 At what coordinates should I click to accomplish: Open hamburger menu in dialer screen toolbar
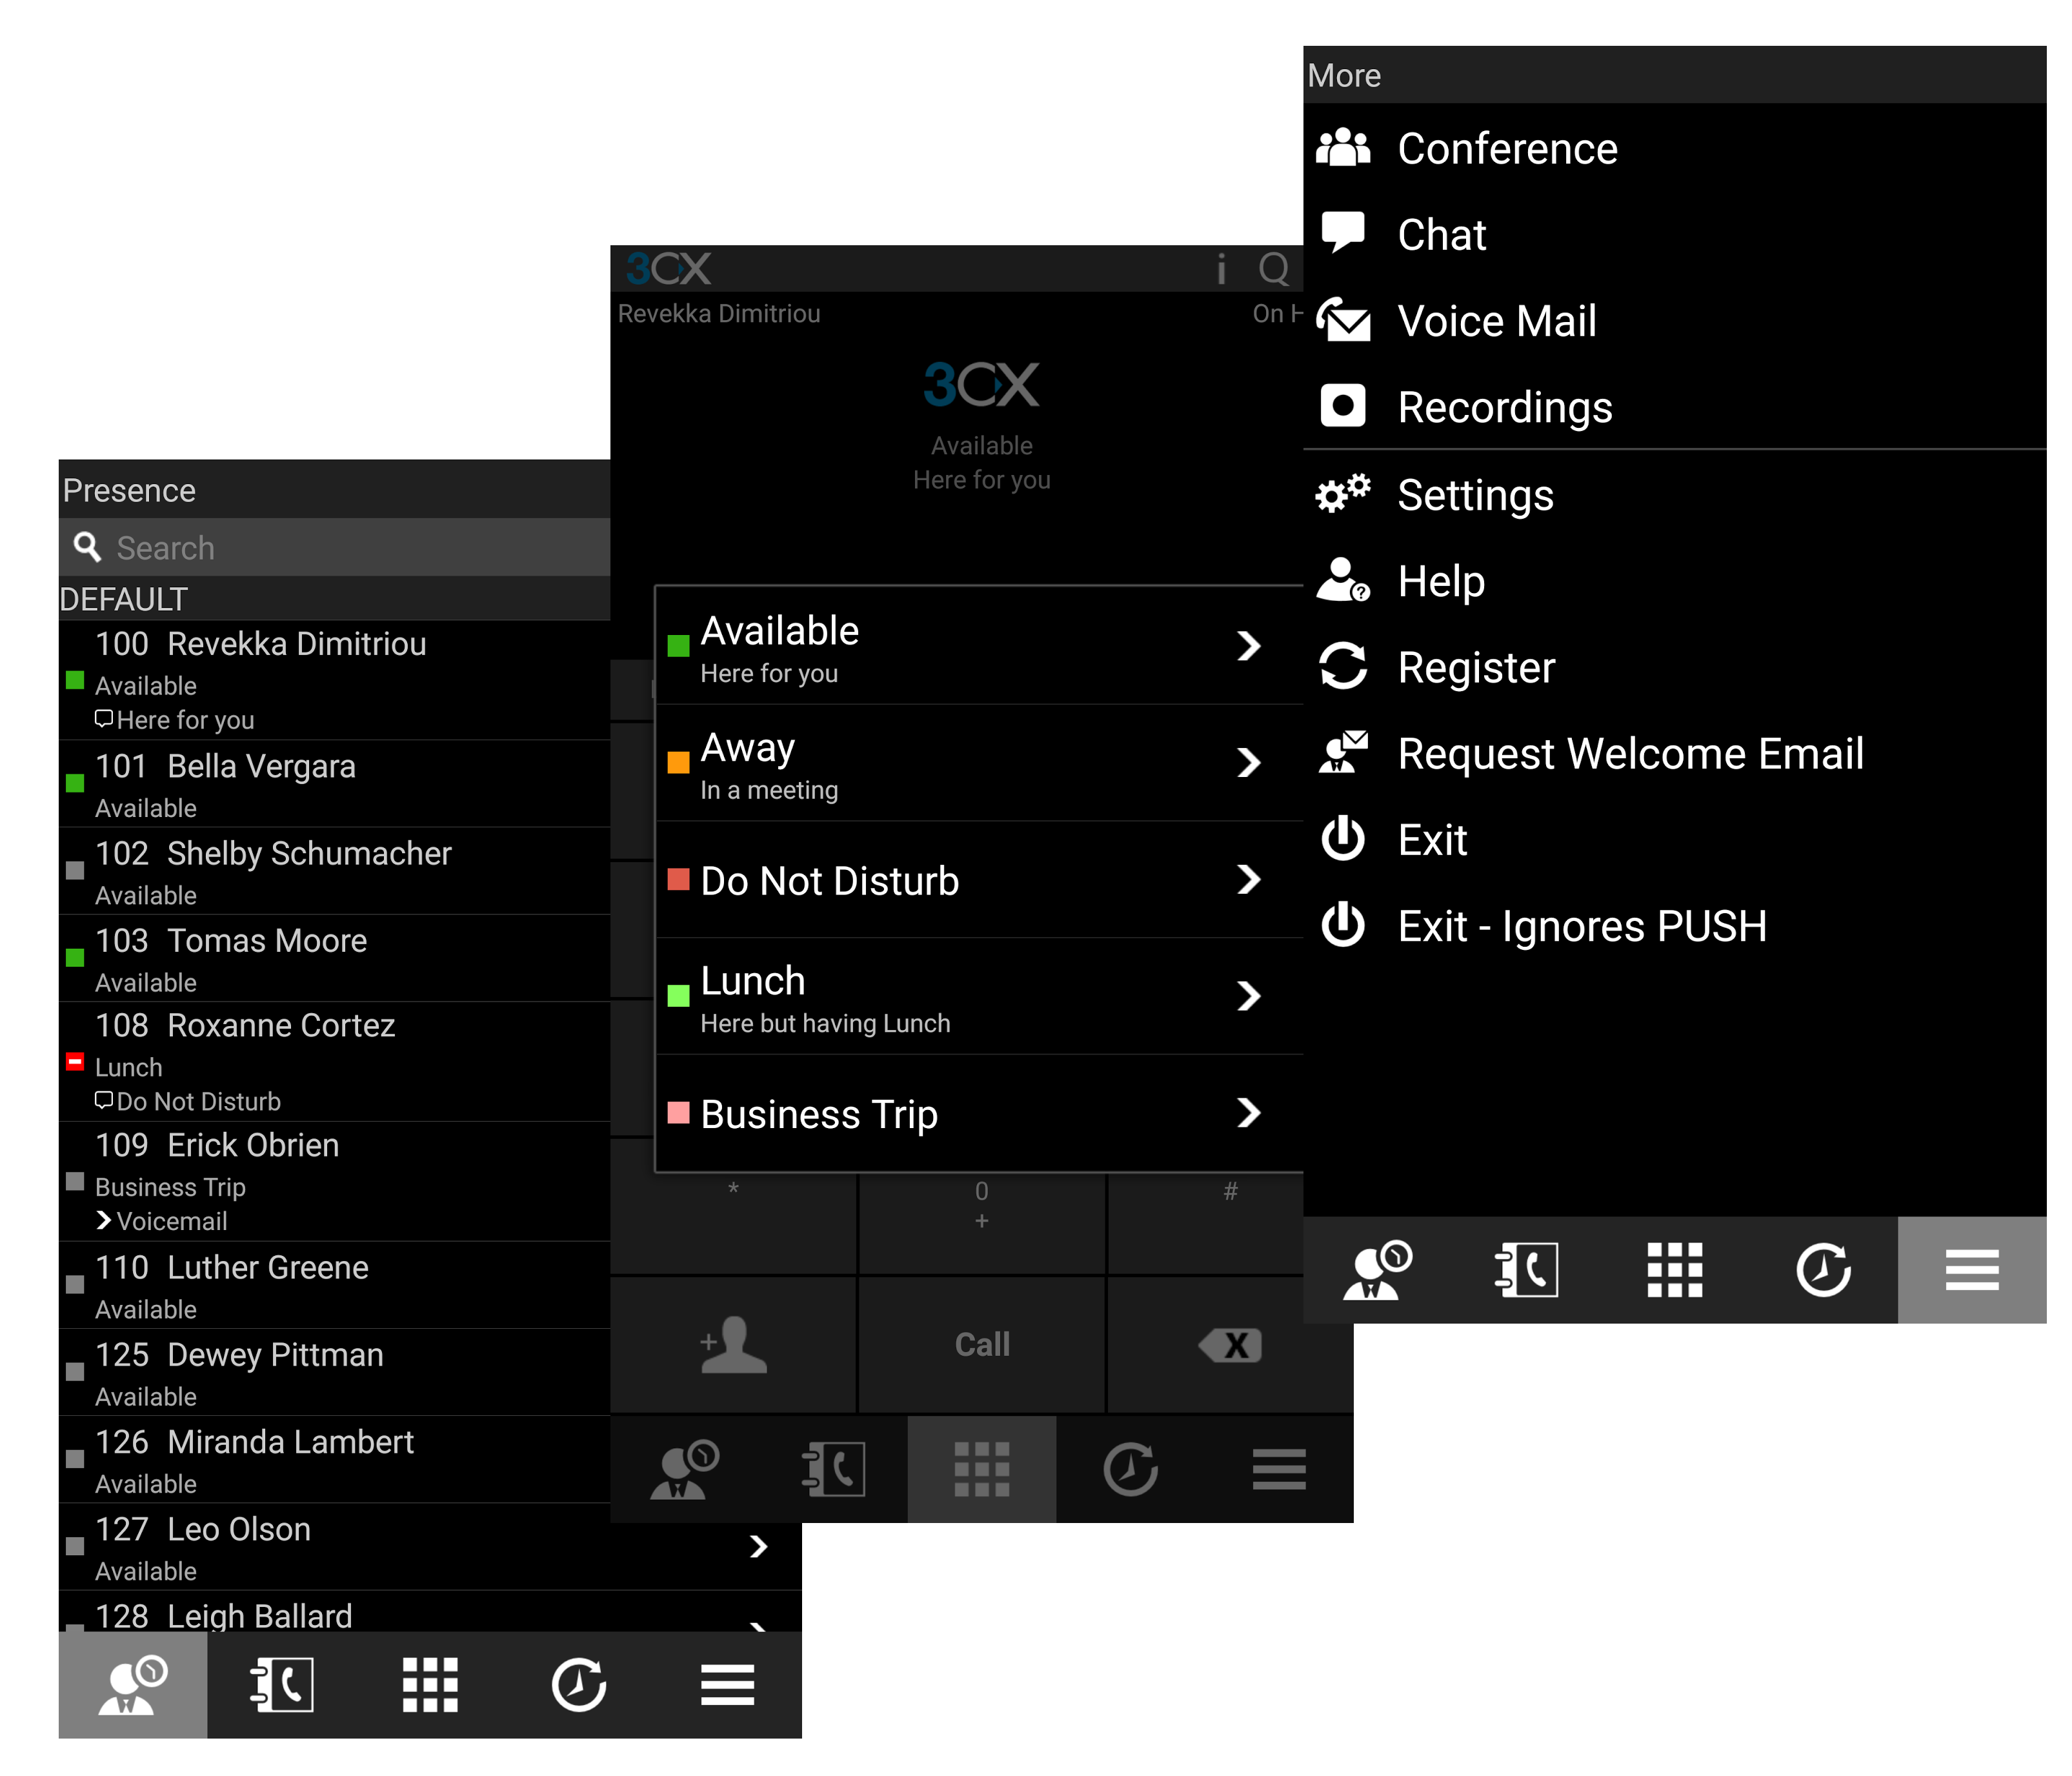coord(1279,1468)
